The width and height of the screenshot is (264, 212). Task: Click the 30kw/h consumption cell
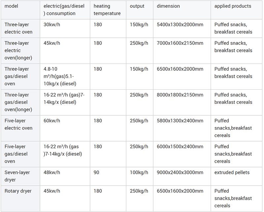point(65,28)
